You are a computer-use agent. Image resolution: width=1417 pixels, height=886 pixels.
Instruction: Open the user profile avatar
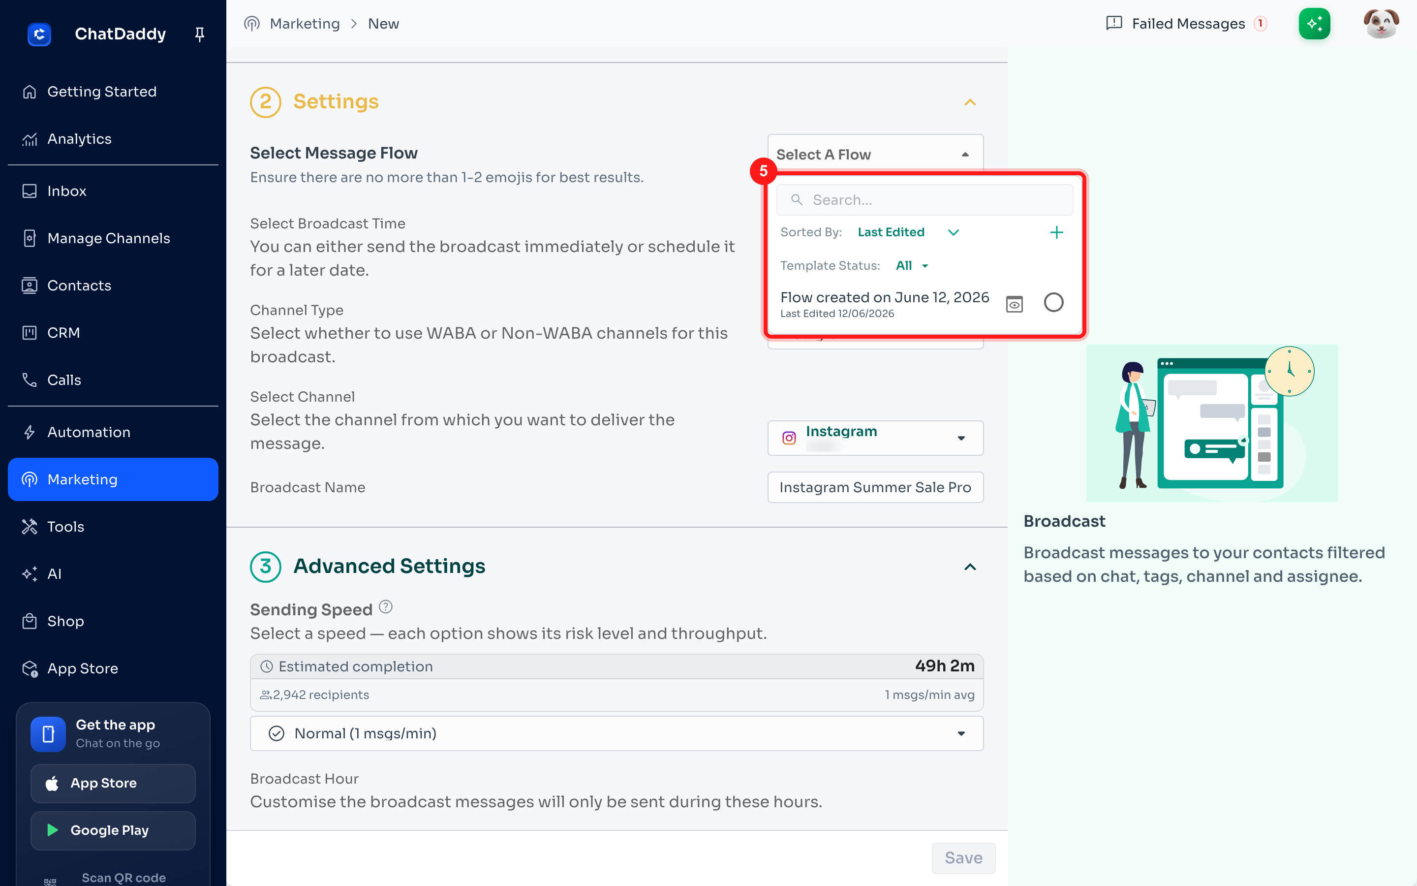tap(1381, 24)
